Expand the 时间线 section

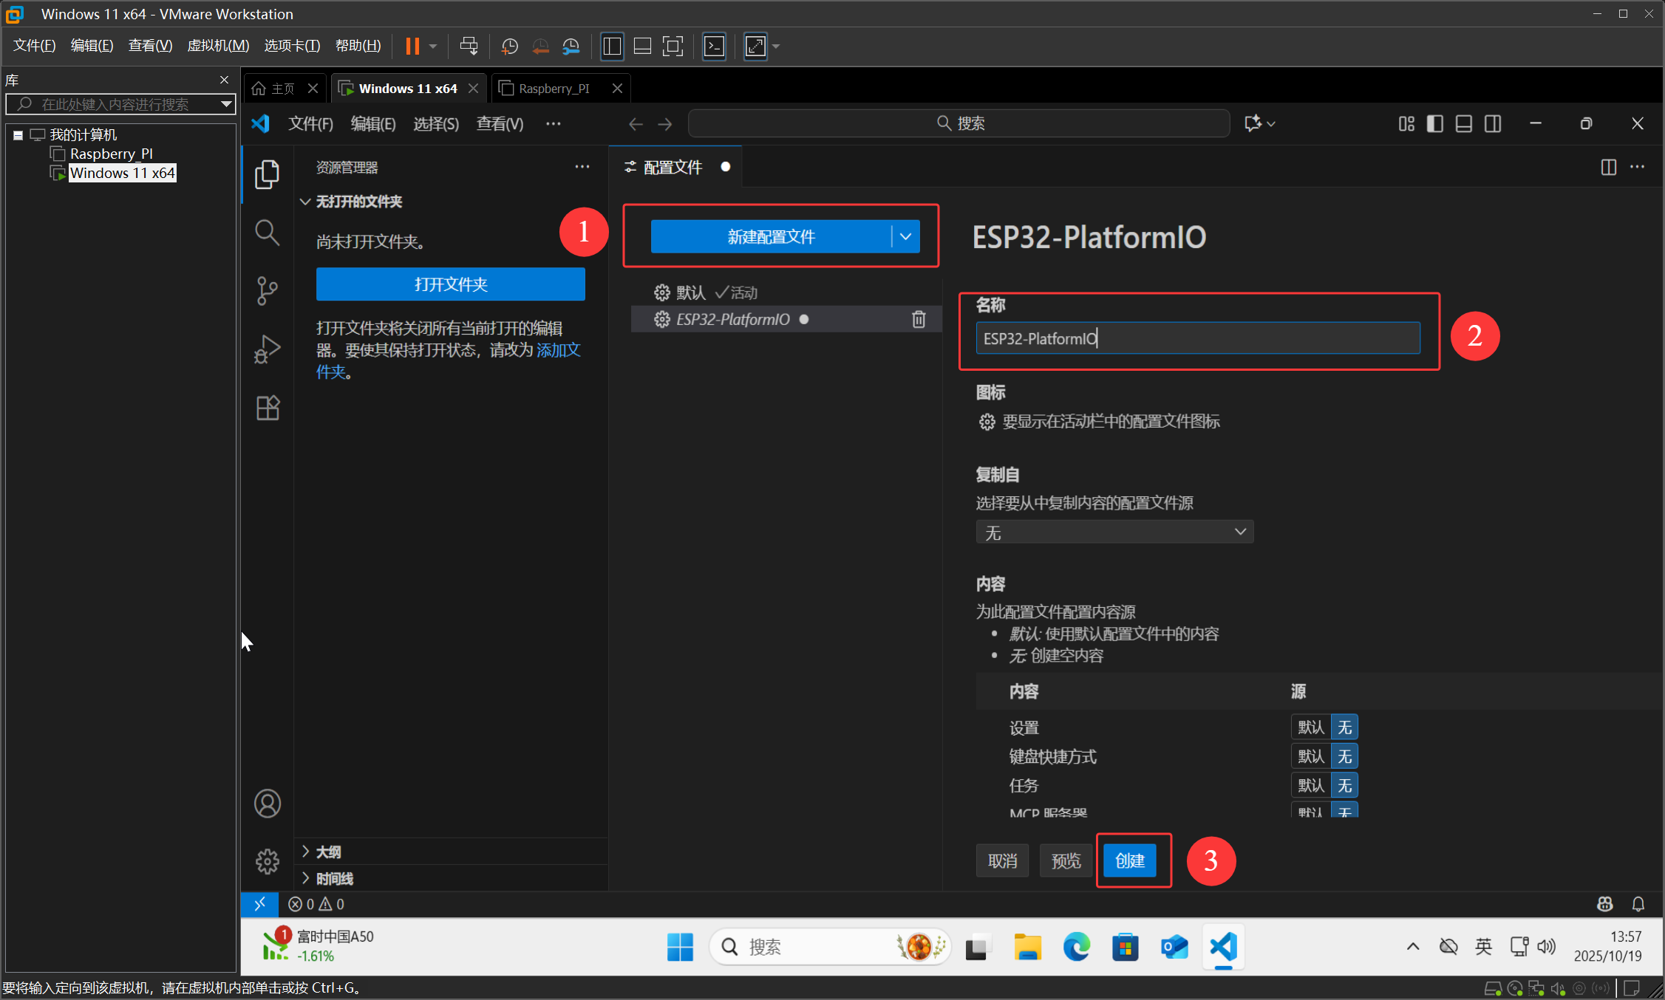click(x=305, y=878)
